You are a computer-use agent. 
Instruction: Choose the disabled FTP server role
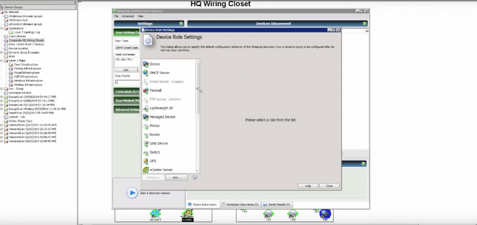[162, 99]
